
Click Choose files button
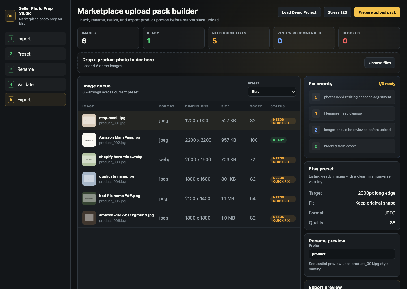coord(380,63)
